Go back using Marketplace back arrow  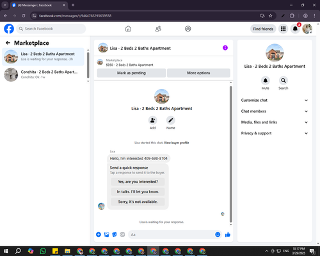(x=8, y=43)
